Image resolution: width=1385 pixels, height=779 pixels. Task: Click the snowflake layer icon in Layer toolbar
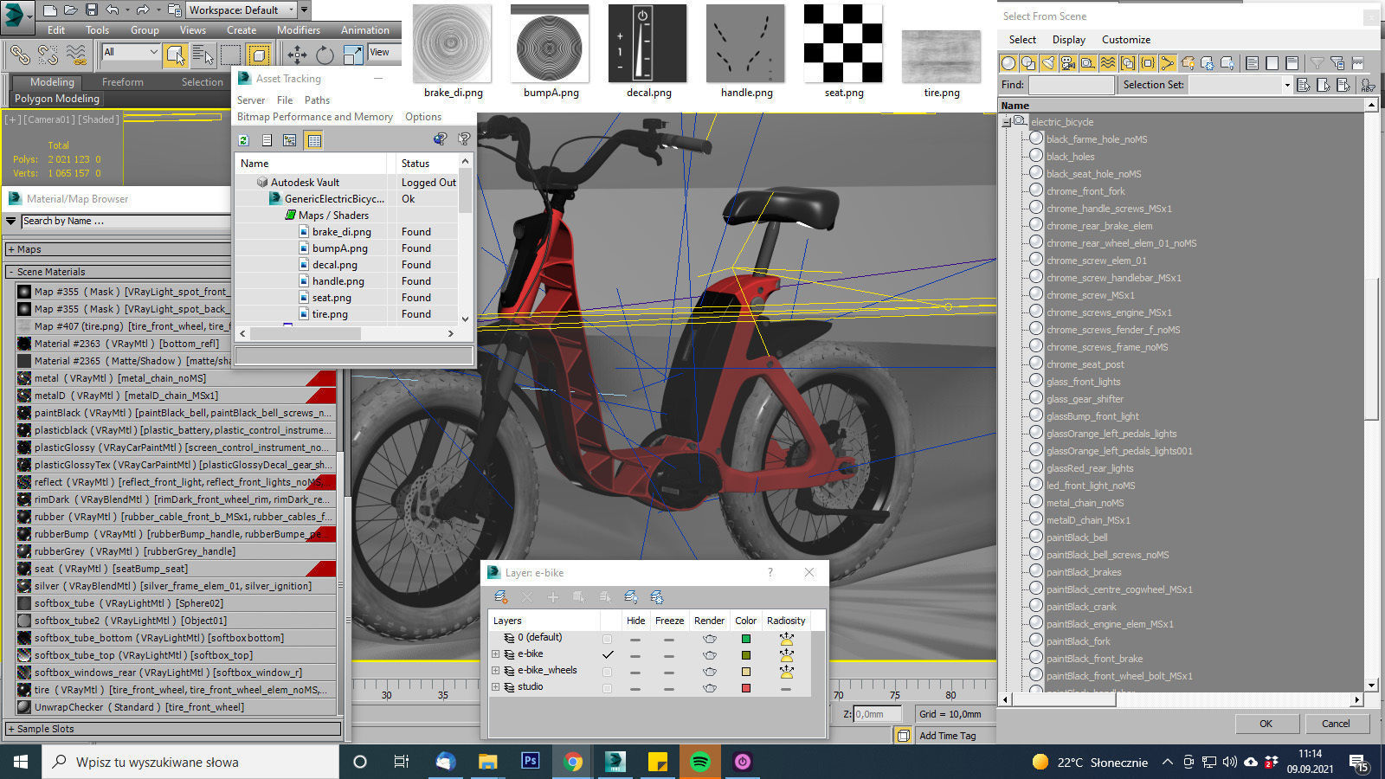click(x=657, y=597)
